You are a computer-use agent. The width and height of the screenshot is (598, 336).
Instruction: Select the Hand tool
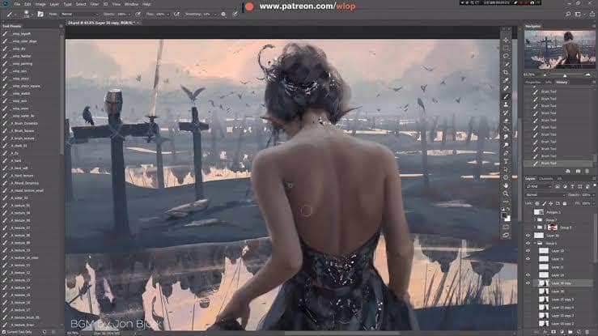pos(507,185)
